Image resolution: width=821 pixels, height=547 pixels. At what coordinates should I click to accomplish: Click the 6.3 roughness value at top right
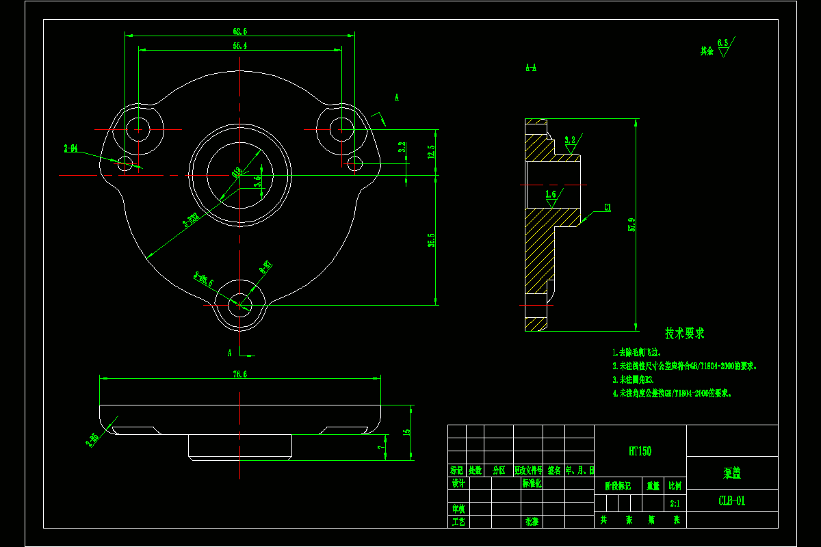point(722,42)
